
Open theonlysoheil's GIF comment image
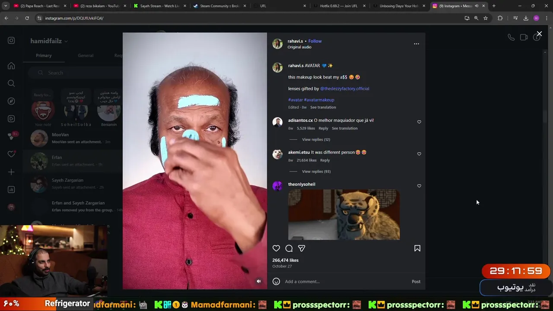coord(344,215)
